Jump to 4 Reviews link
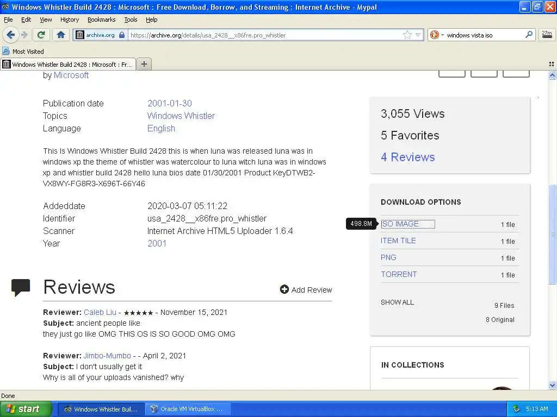Screen dimensions: 557x417 [x=407, y=157]
